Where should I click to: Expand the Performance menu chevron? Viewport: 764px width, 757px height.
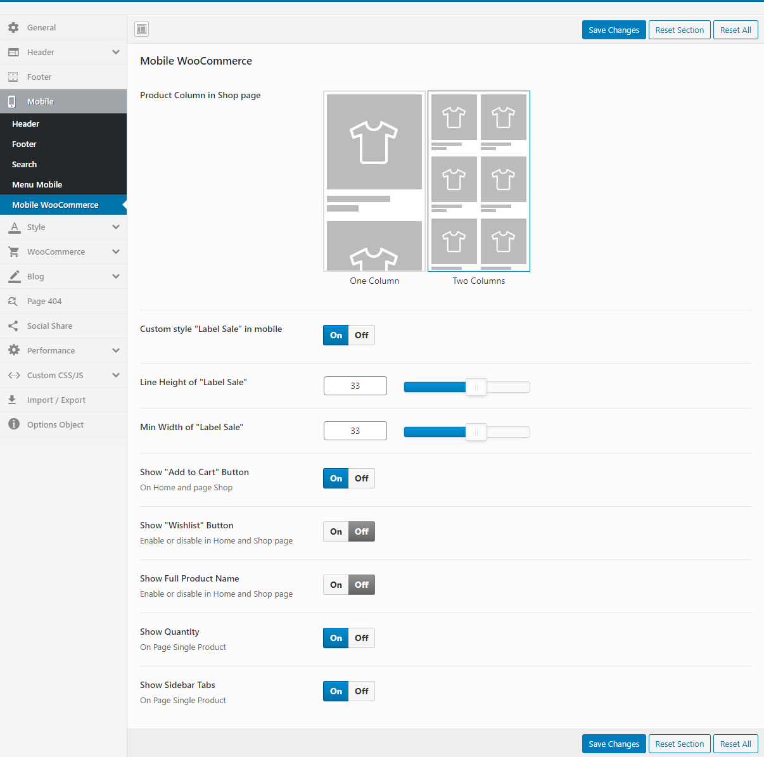coord(115,350)
